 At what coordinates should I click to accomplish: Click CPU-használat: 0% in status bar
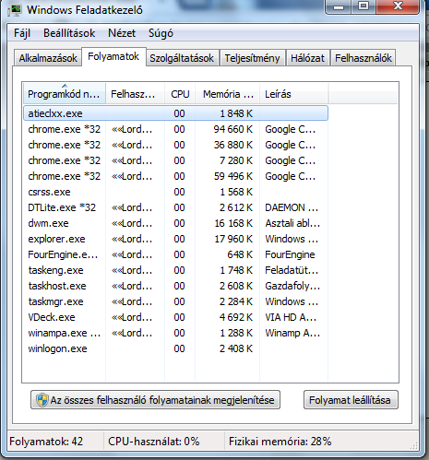point(154,442)
